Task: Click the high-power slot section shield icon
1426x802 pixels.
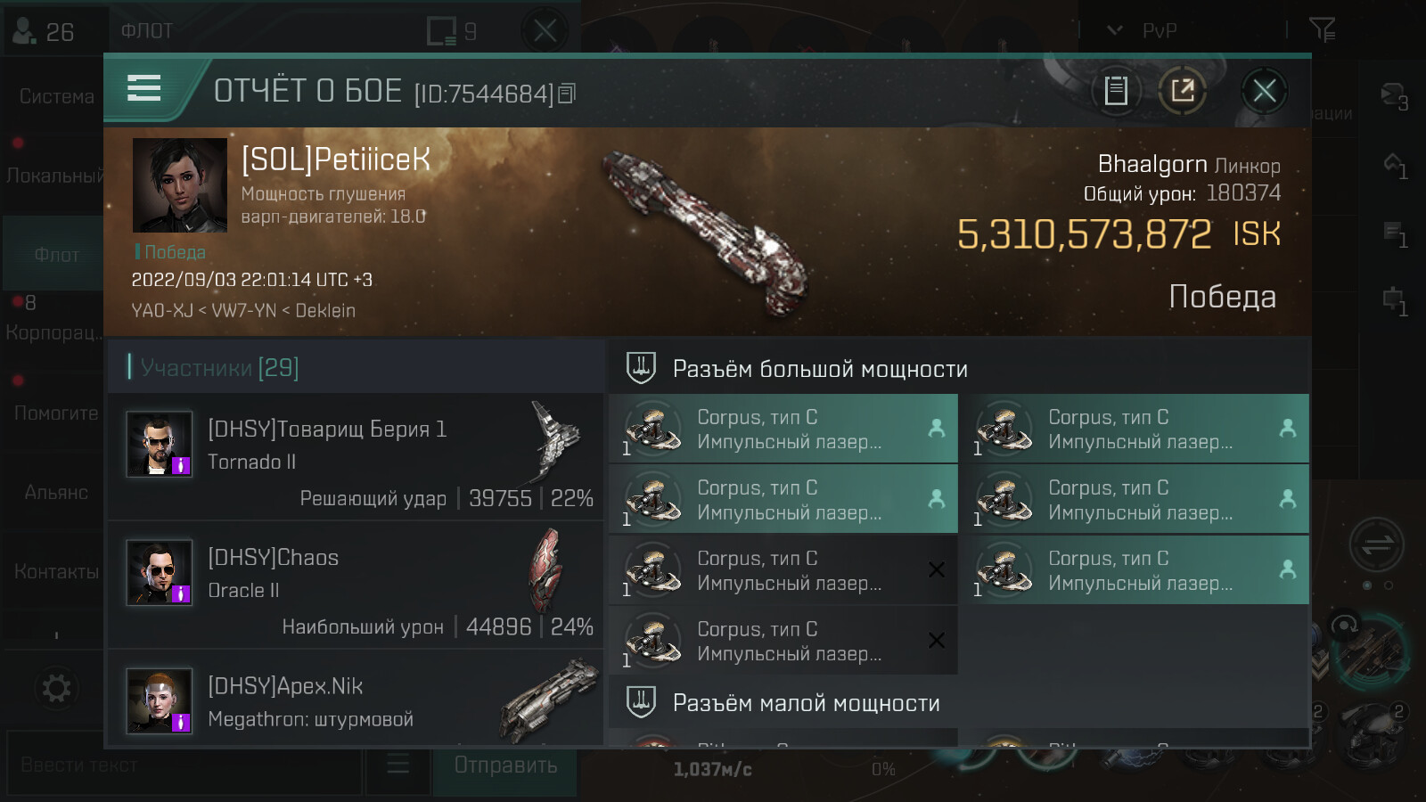Action: [x=641, y=367]
